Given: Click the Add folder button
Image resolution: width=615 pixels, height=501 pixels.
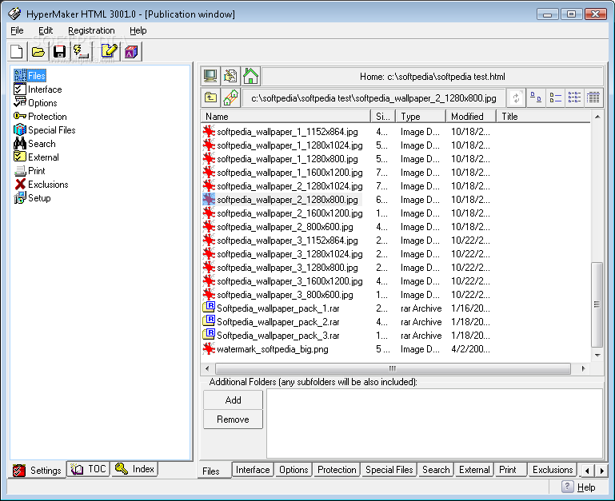Looking at the screenshot, I should (233, 400).
